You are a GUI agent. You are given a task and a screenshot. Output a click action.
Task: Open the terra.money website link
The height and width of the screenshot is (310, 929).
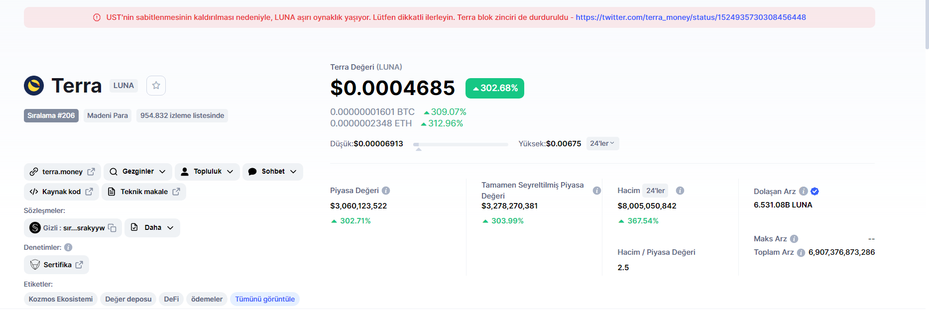[x=62, y=172]
